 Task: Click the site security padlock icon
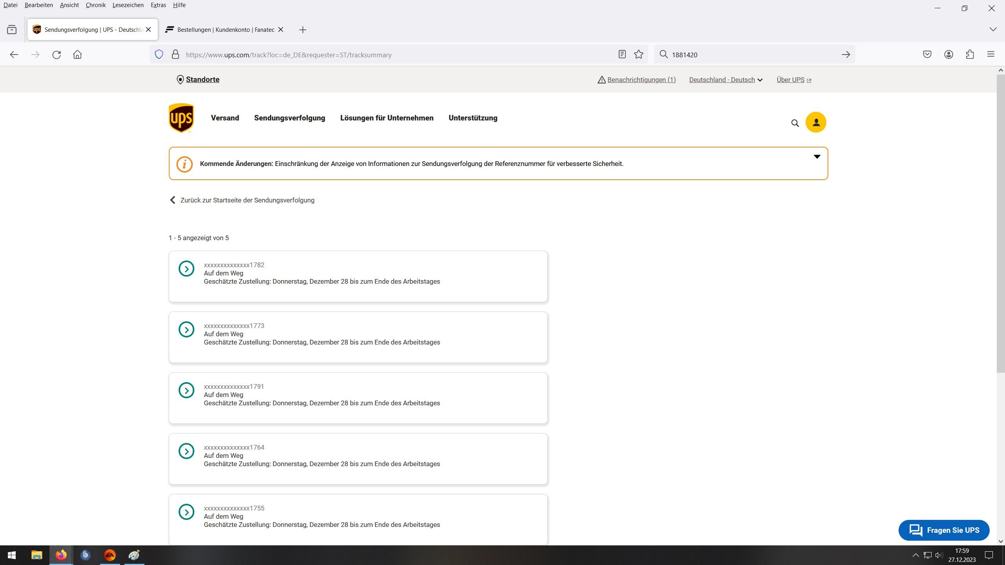click(x=175, y=55)
